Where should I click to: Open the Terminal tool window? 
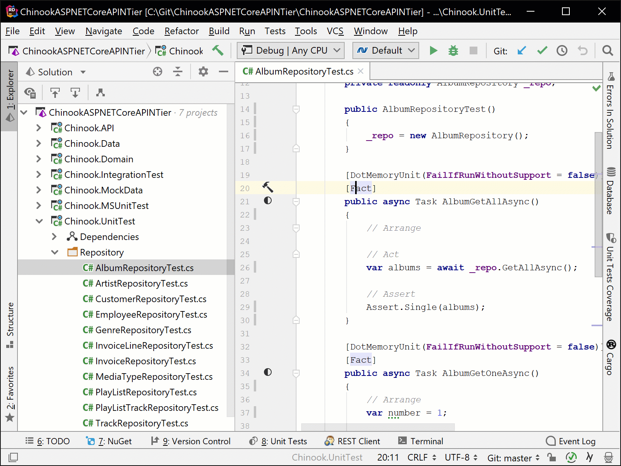point(421,441)
